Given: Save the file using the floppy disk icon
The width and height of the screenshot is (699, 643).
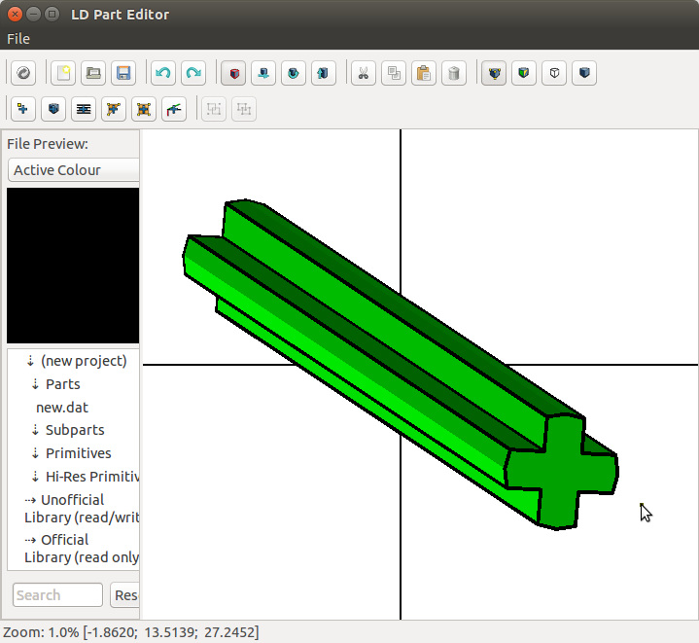Looking at the screenshot, I should pyautogui.click(x=123, y=73).
